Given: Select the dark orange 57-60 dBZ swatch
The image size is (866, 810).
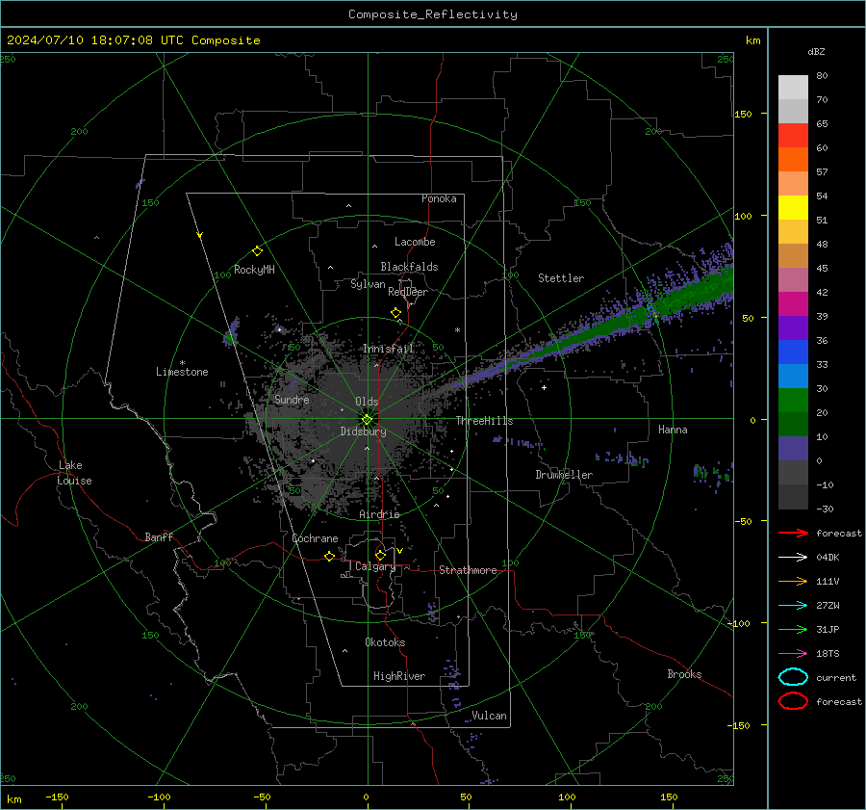Looking at the screenshot, I should click(x=793, y=160).
